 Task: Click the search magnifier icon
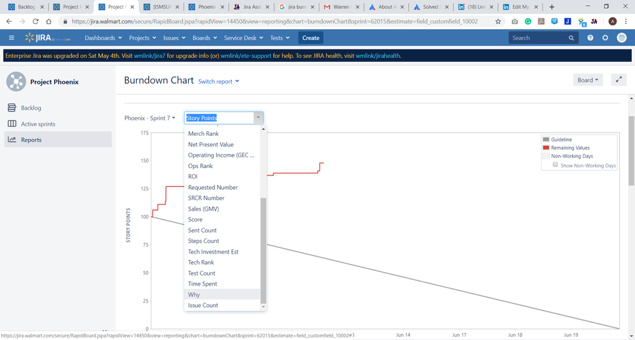point(571,38)
